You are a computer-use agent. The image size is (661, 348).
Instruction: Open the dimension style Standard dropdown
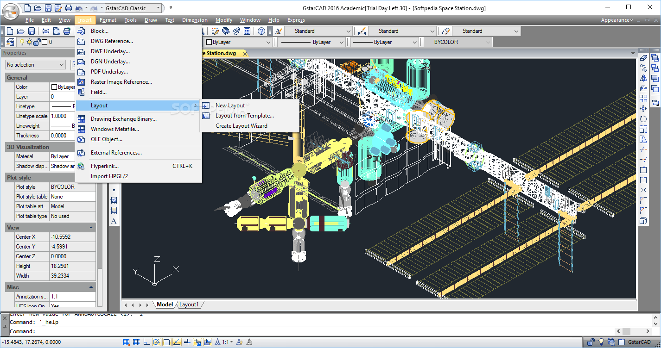coord(402,31)
